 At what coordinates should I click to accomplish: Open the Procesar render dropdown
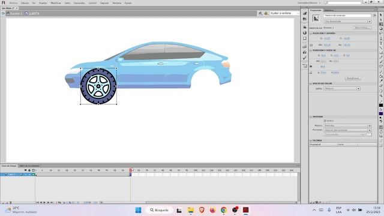coord(347,130)
